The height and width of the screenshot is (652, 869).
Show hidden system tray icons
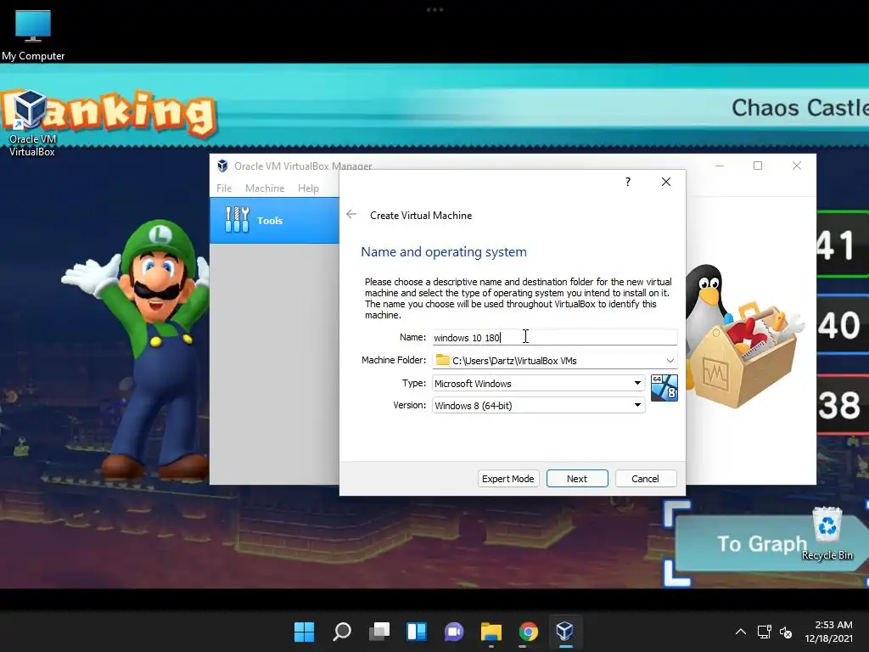click(x=740, y=632)
